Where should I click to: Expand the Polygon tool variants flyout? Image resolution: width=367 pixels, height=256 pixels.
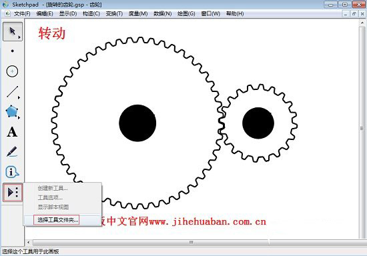(x=19, y=117)
